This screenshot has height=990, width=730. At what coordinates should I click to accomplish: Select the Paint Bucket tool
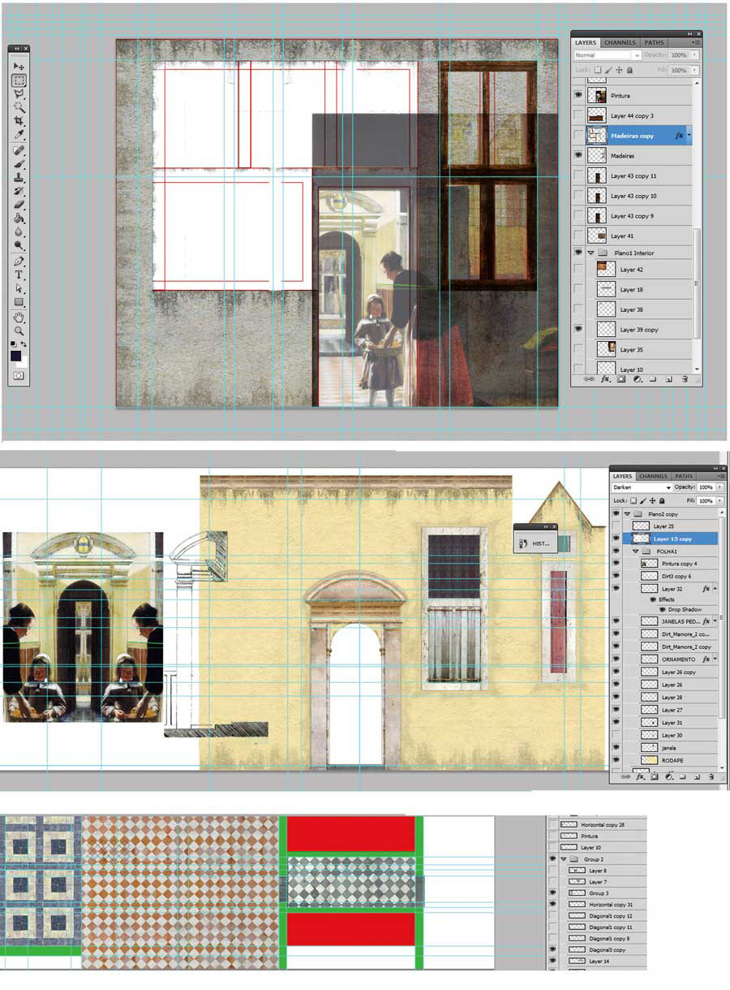click(x=19, y=218)
